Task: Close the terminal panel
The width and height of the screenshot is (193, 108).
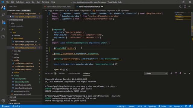Action: tap(189, 73)
